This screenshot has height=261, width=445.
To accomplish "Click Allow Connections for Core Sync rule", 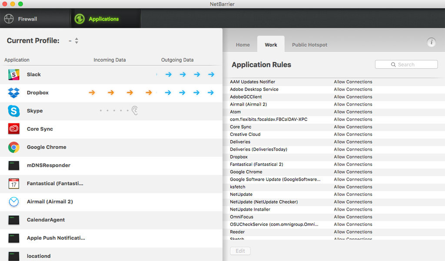I will tap(353, 127).
